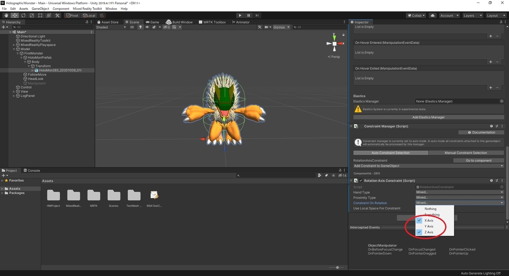The image size is (509, 276).
Task: Toggle scene lighting bulb icon
Action: [x=141, y=27]
